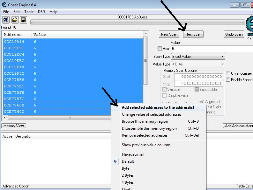
Task: Open the Help menu
Action: [53, 12]
